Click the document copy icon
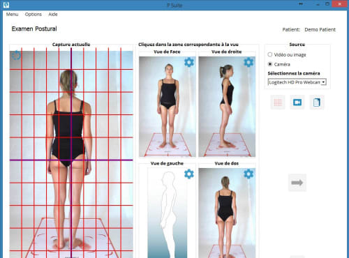349x258 pixels. point(317,103)
